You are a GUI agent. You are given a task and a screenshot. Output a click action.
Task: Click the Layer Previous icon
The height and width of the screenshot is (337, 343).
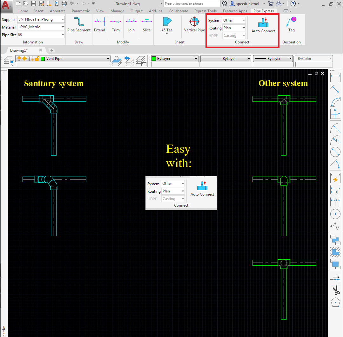(129, 61)
